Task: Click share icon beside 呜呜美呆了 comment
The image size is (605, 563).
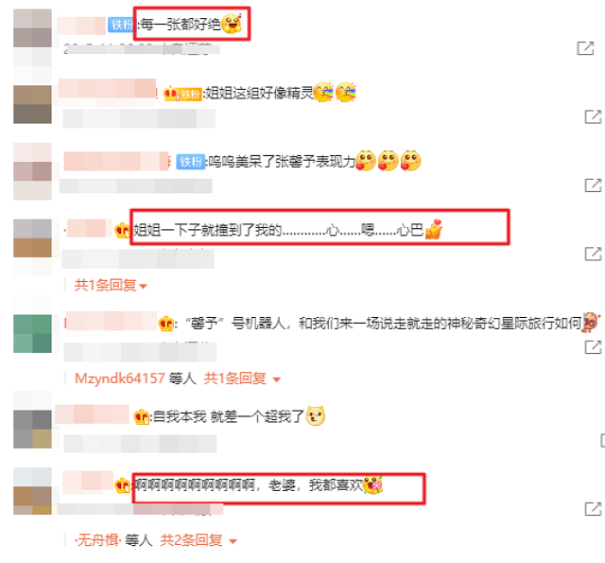Action: click(594, 185)
